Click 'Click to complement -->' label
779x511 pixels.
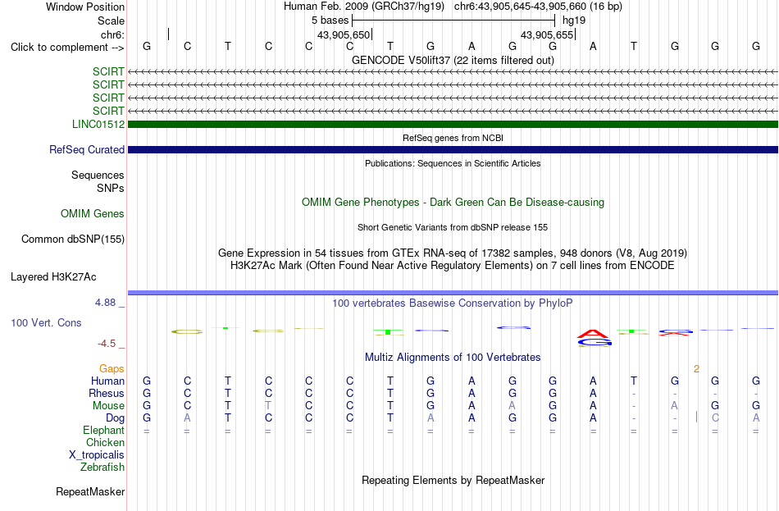67,48
